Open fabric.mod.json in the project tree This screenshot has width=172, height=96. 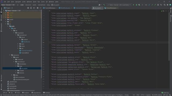pyautogui.click(x=20, y=77)
